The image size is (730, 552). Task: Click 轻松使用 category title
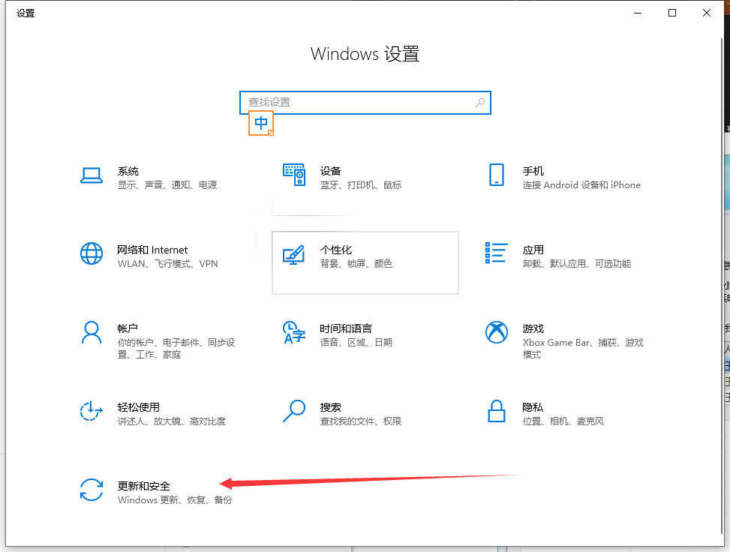[138, 407]
